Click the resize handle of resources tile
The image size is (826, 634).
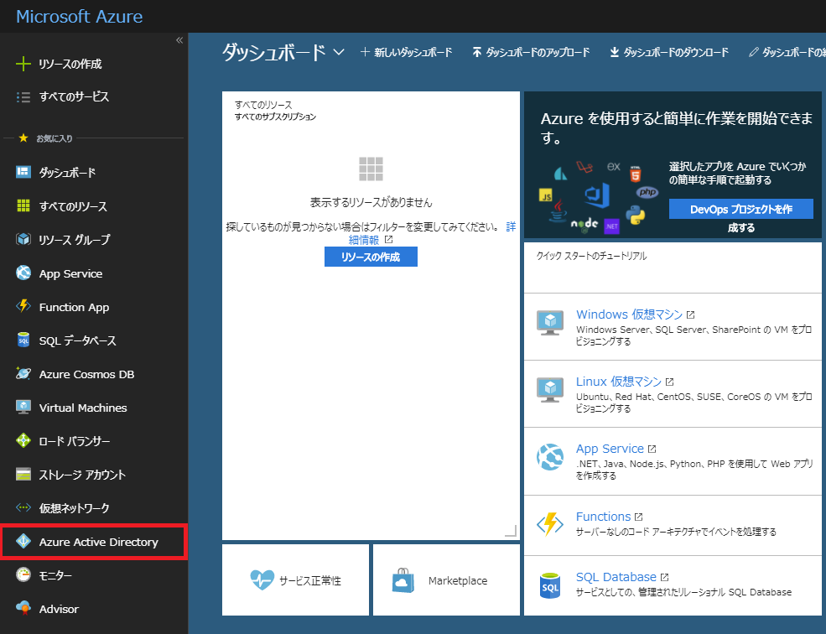511,531
